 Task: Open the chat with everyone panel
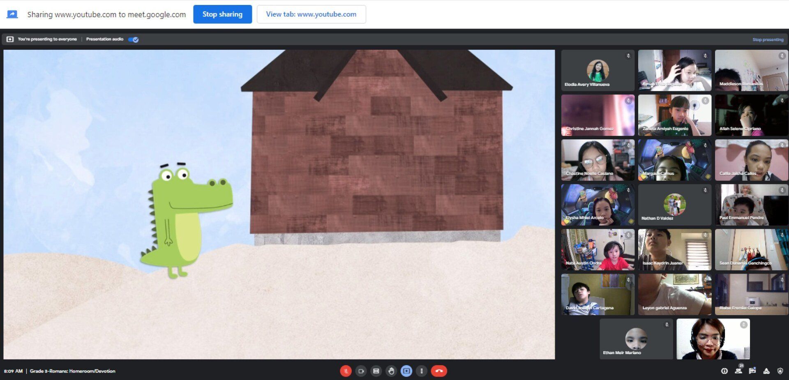[752, 371]
